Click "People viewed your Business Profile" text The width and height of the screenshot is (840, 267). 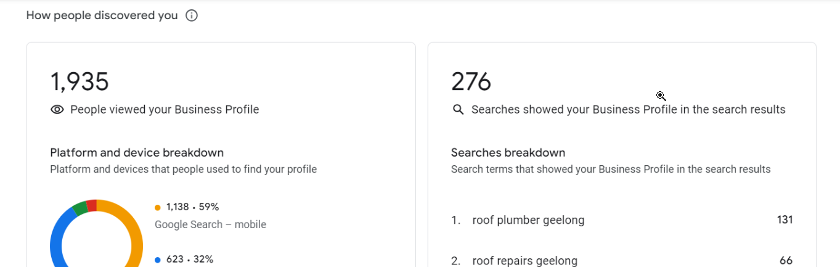(165, 110)
